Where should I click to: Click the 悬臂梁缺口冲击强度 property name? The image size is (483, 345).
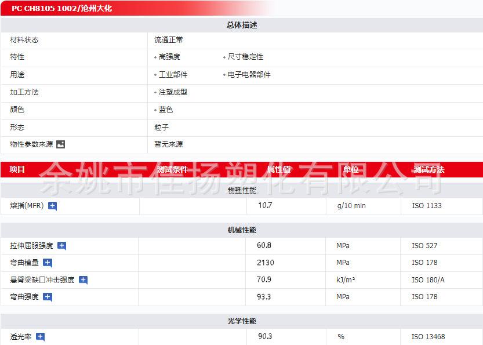[x=42, y=279]
